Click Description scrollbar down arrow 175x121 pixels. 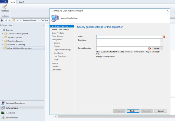click(161, 45)
